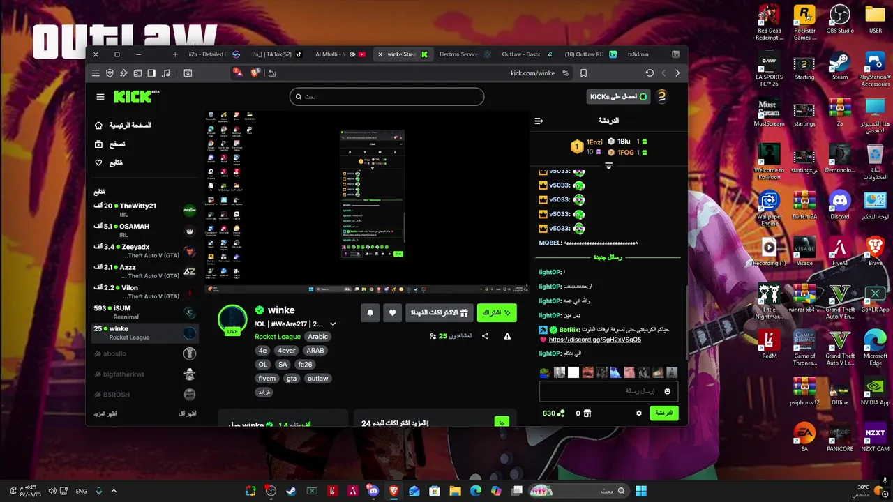Image resolution: width=893 pixels, height=502 pixels.
Task: Expand the stream title chevron
Action: [333, 324]
